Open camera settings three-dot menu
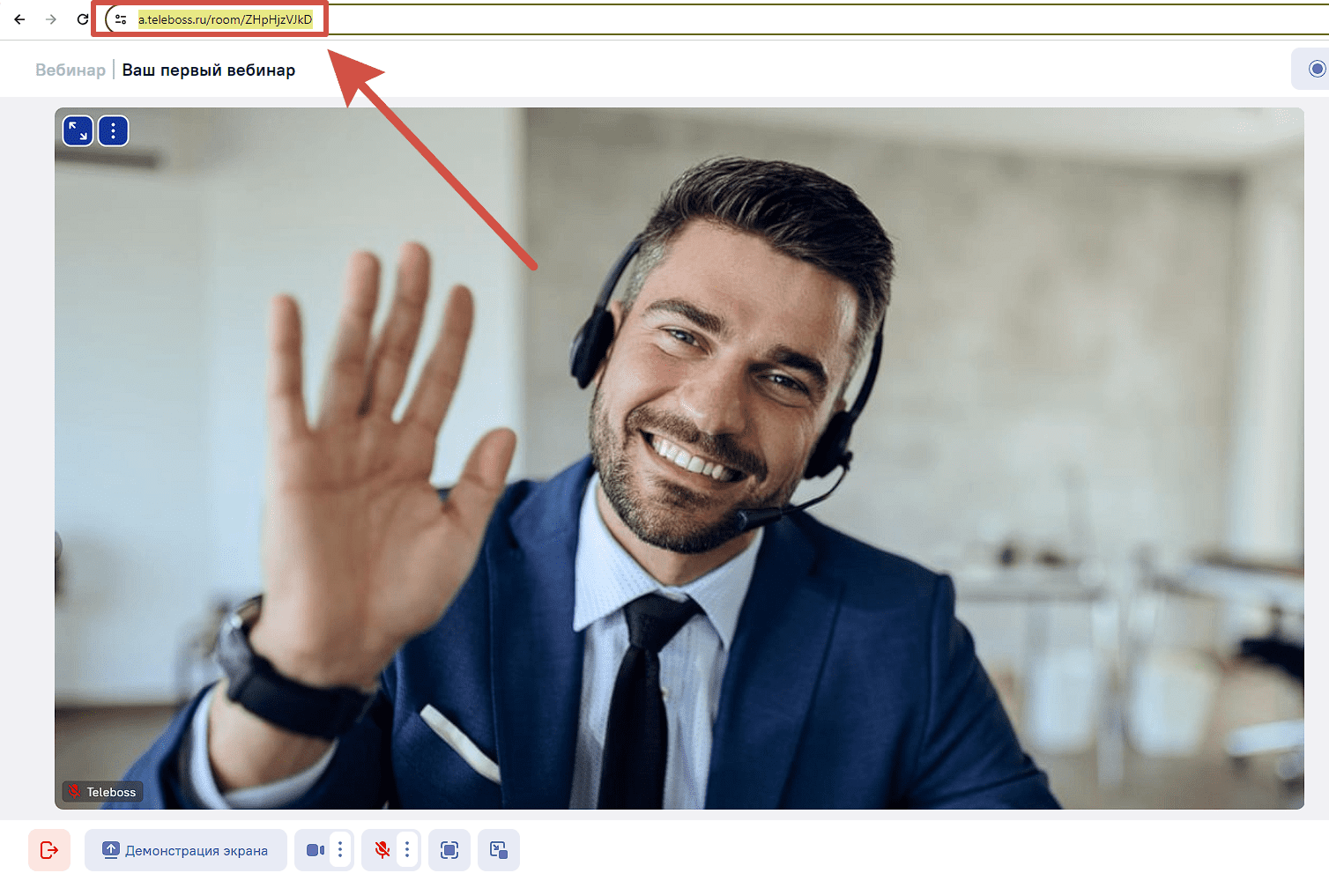The image size is (1329, 873). pyautogui.click(x=340, y=850)
